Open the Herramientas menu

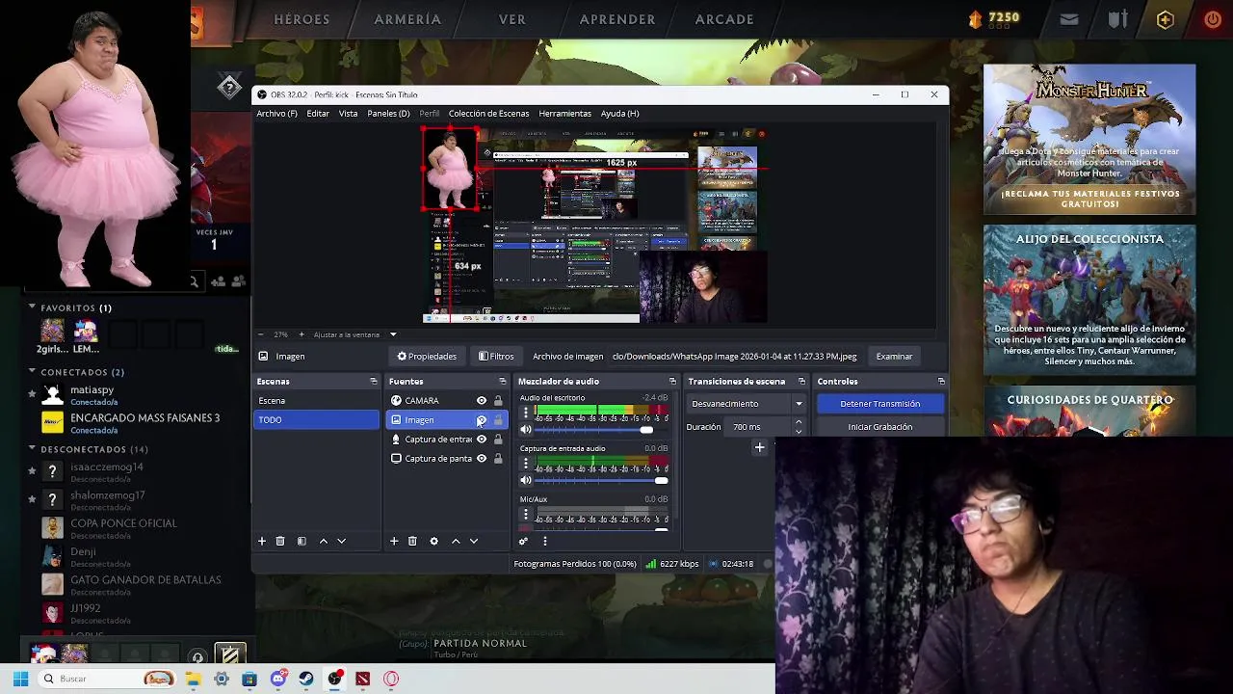[564, 114]
